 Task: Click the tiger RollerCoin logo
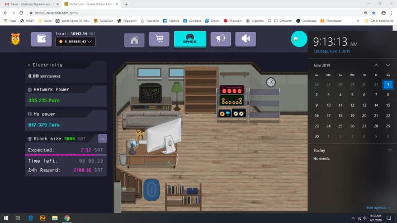pos(16,39)
